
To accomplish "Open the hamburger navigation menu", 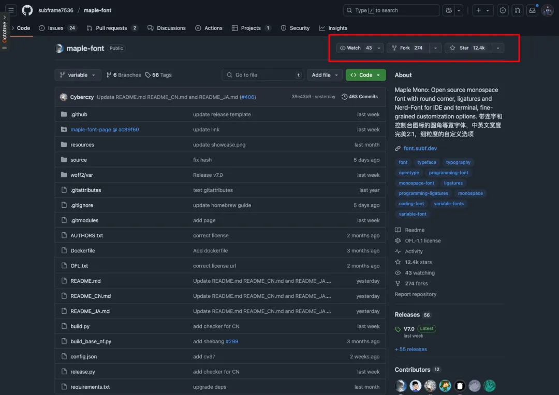I will coord(11,10).
